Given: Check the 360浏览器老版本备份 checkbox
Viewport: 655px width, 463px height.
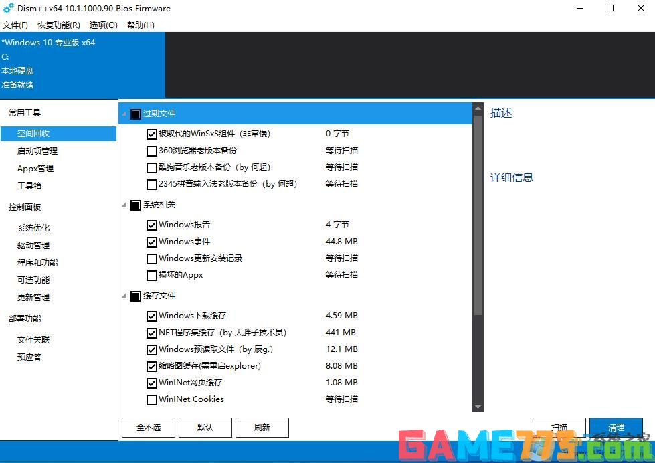Looking at the screenshot, I should [152, 151].
